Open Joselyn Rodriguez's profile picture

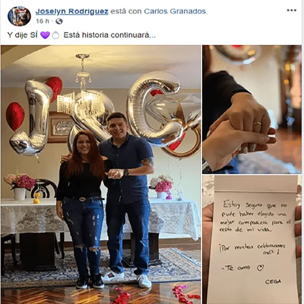point(19,16)
